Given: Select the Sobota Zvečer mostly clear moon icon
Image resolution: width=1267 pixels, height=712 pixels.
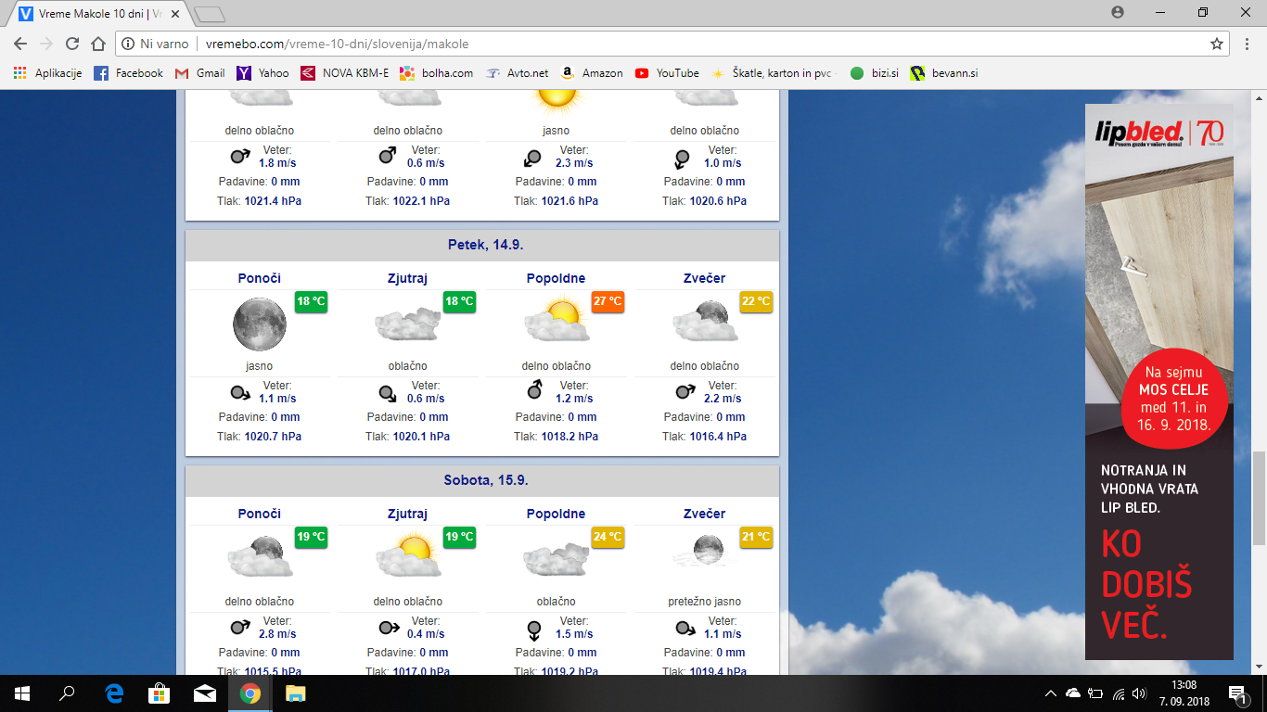Looking at the screenshot, I should click(x=705, y=551).
